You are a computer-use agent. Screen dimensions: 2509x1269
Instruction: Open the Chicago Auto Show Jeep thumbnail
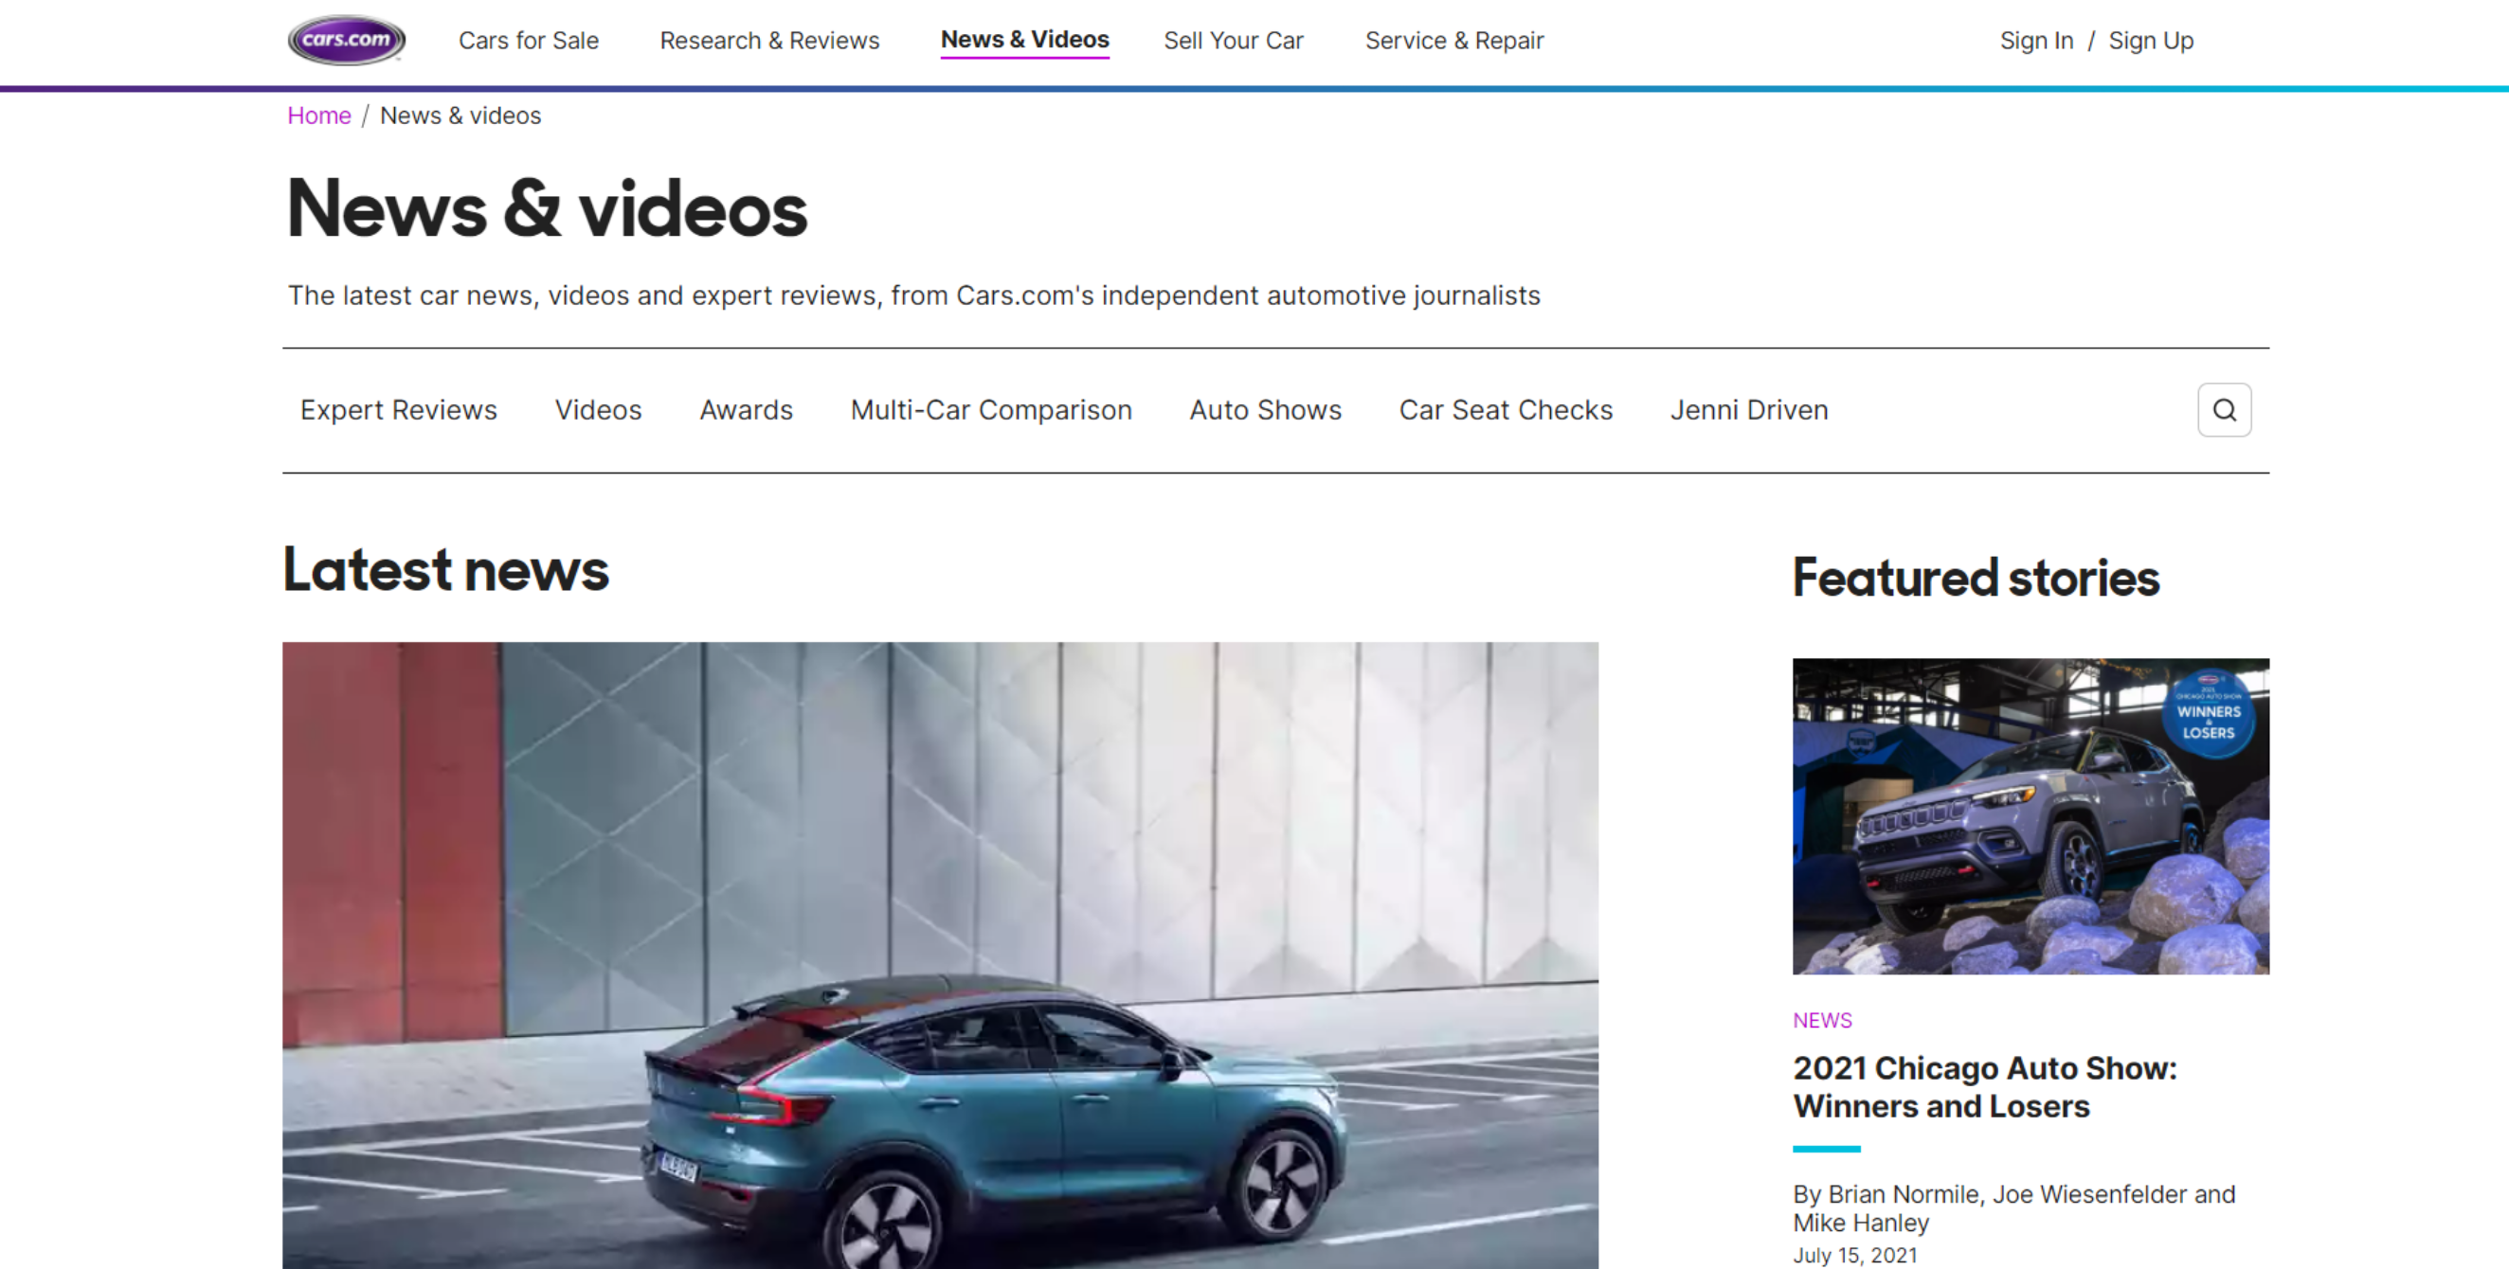click(2031, 815)
